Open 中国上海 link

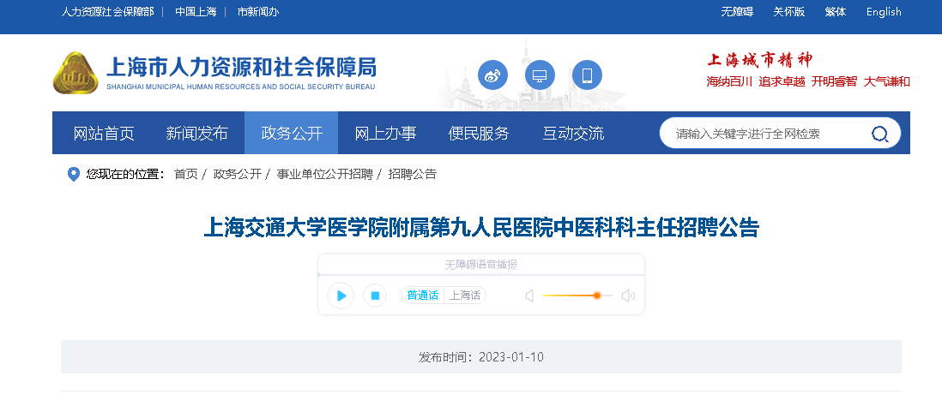click(196, 12)
